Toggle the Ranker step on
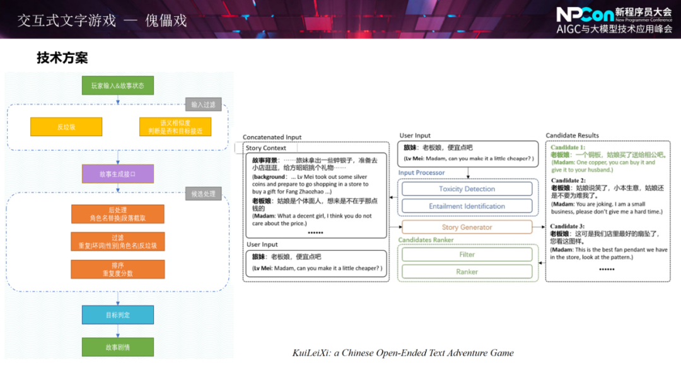 pyautogui.click(x=467, y=271)
